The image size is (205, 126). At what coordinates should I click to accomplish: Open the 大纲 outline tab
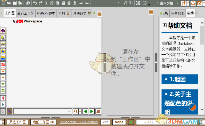[x=64, y=13]
